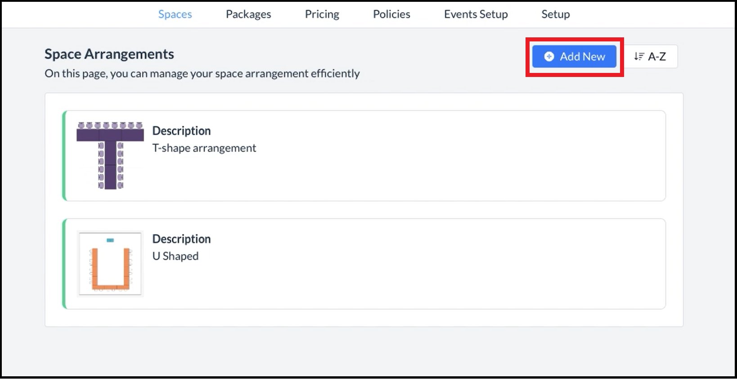Click Description heading above T-shape arrangement
This screenshot has height=379, width=737.
(x=181, y=131)
